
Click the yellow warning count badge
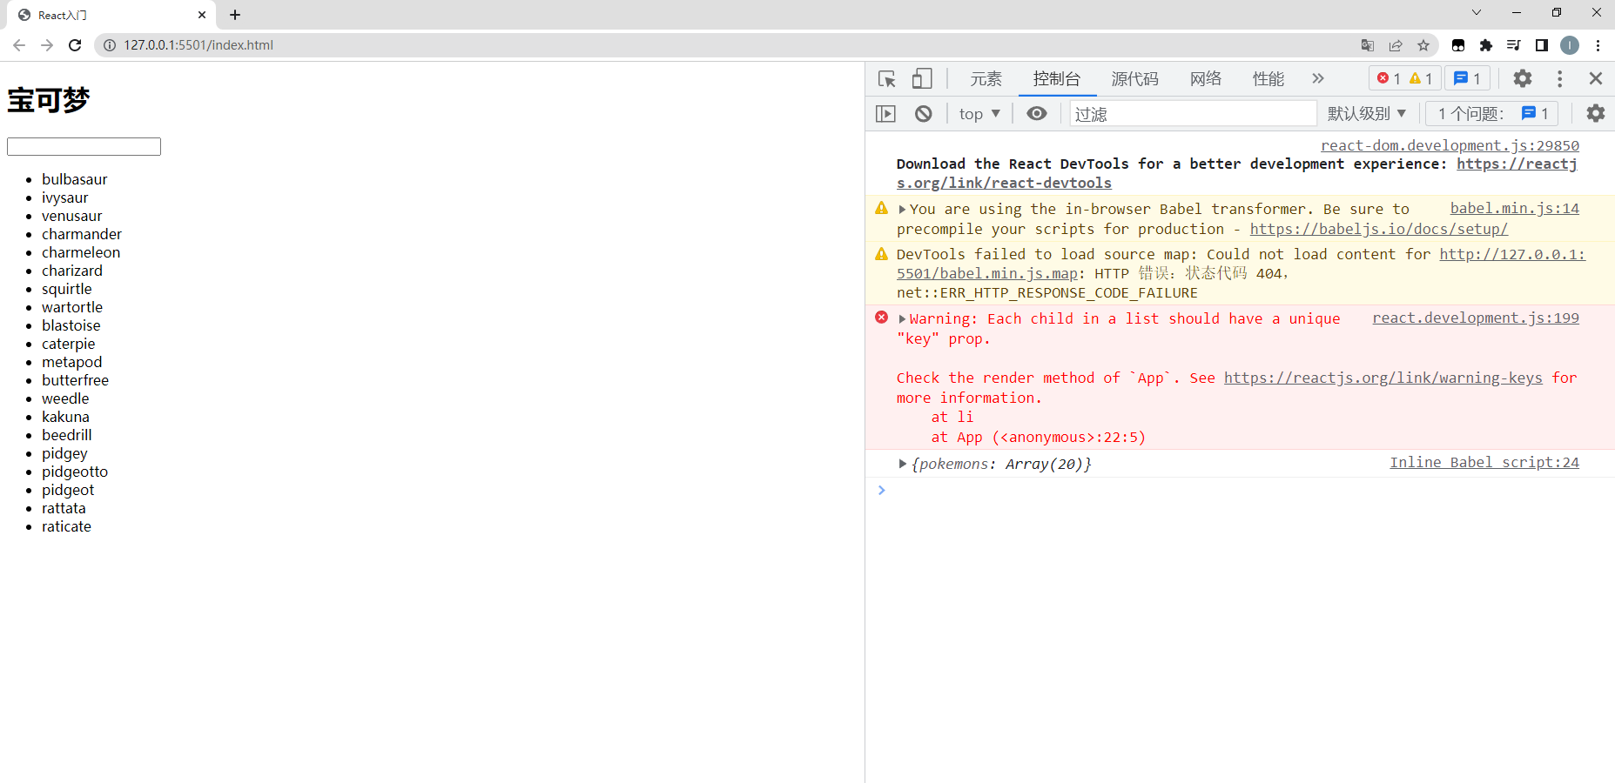[1421, 78]
